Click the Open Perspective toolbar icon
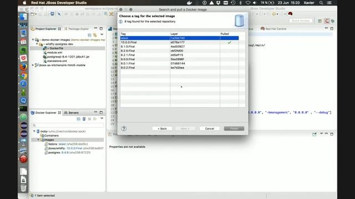The image size is (355, 199). tap(320, 21)
